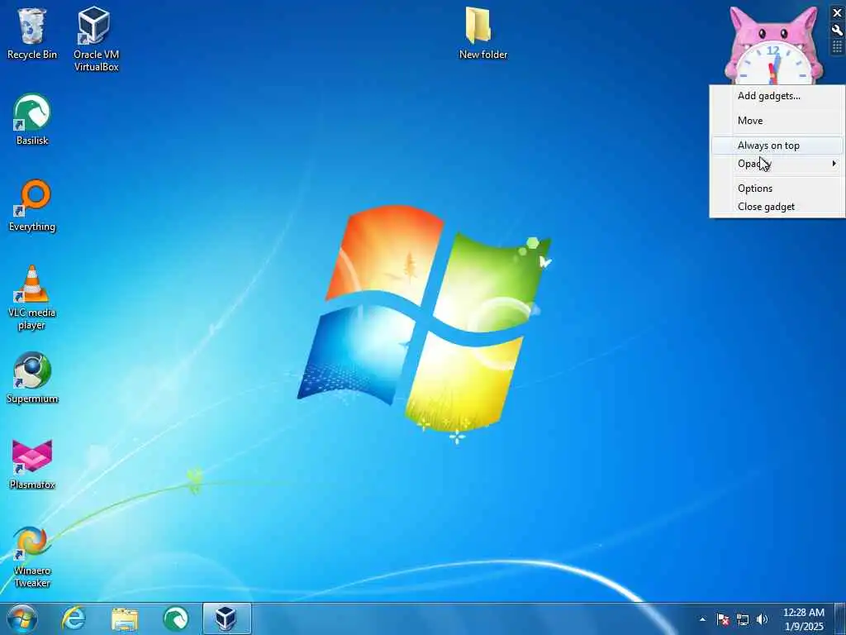Select the Supermium desktop shortcut
Viewport: 846px width, 635px height.
(x=32, y=378)
